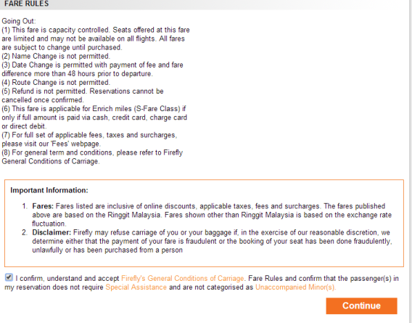Click the capacity controlled fare rule text
This screenshot has width=412, height=323.
coord(96,38)
